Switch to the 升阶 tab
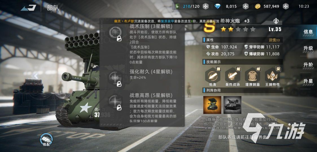The height and width of the screenshot is (152, 317). click(x=308, y=65)
